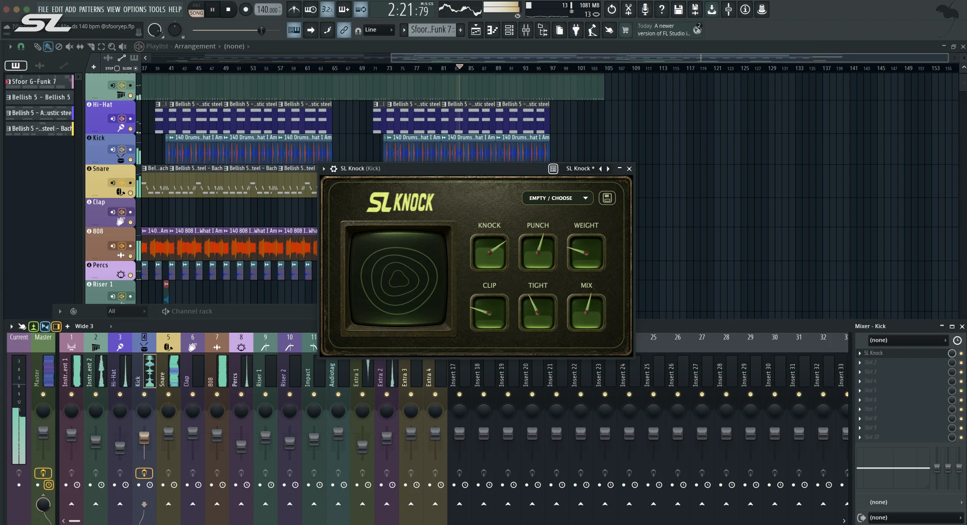Click the add pattern plus button
Screen dimensions: 967x525
tap(460, 30)
